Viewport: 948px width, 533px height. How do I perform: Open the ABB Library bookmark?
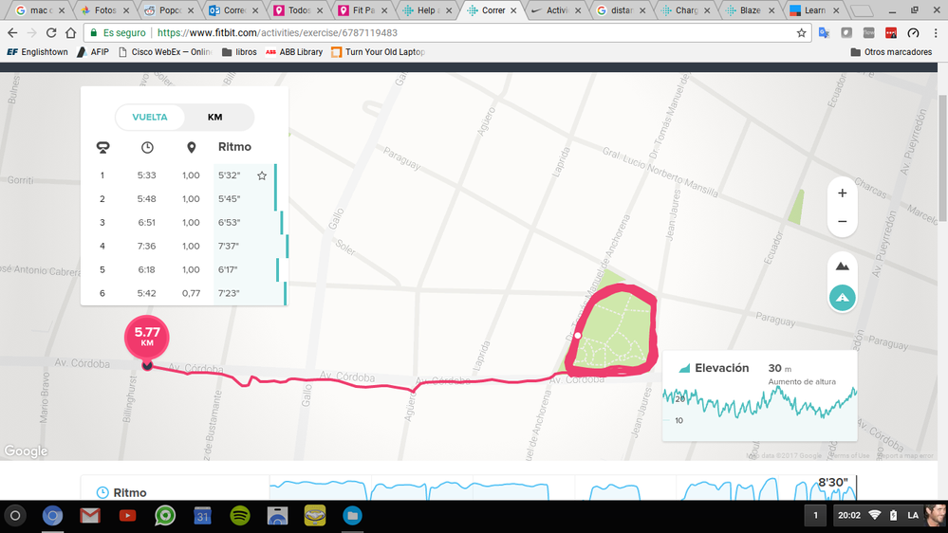click(x=294, y=52)
